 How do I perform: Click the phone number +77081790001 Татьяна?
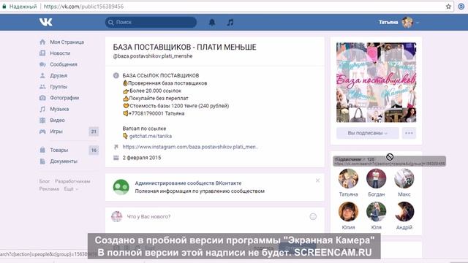[x=156, y=113]
